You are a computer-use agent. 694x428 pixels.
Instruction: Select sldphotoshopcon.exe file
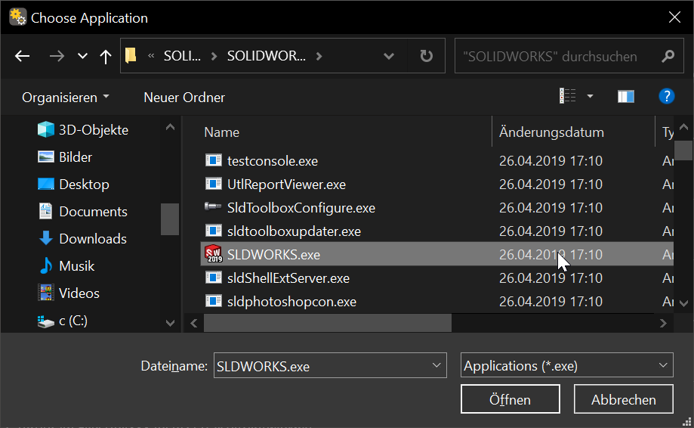[291, 302]
